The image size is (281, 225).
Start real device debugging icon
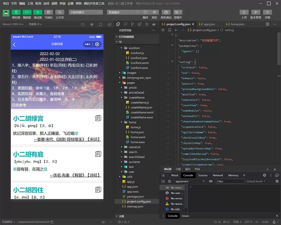166,12
